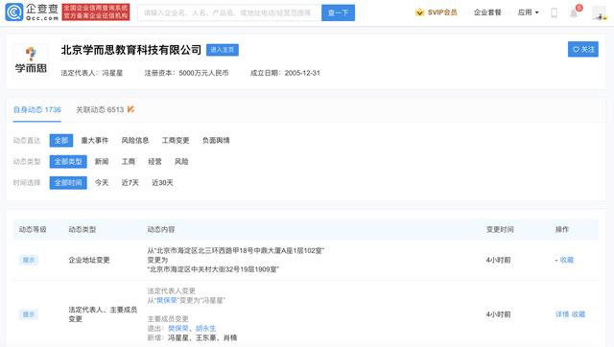614x347 pixels.
Task: Open SVIP会员 link
Action: click(442, 12)
